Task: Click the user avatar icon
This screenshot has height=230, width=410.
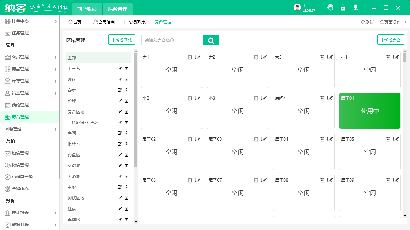Action: pyautogui.click(x=297, y=8)
